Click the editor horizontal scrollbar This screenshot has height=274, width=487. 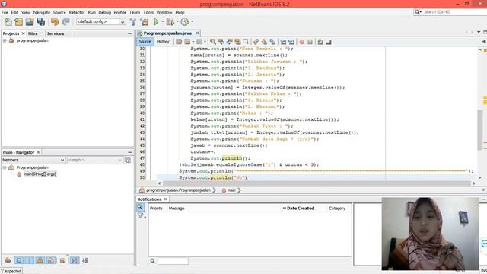(x=317, y=183)
